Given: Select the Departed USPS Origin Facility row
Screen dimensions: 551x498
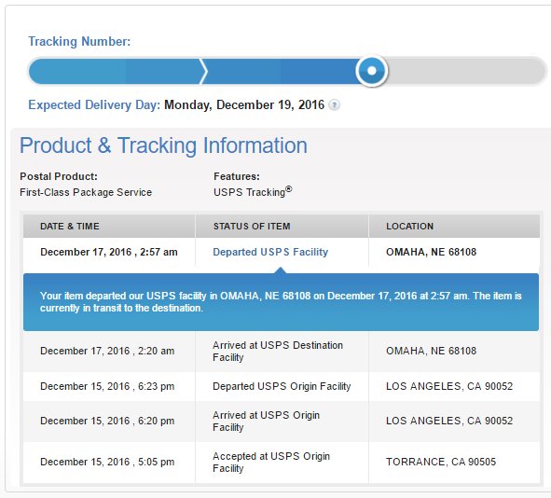Looking at the screenshot, I should [282, 386].
